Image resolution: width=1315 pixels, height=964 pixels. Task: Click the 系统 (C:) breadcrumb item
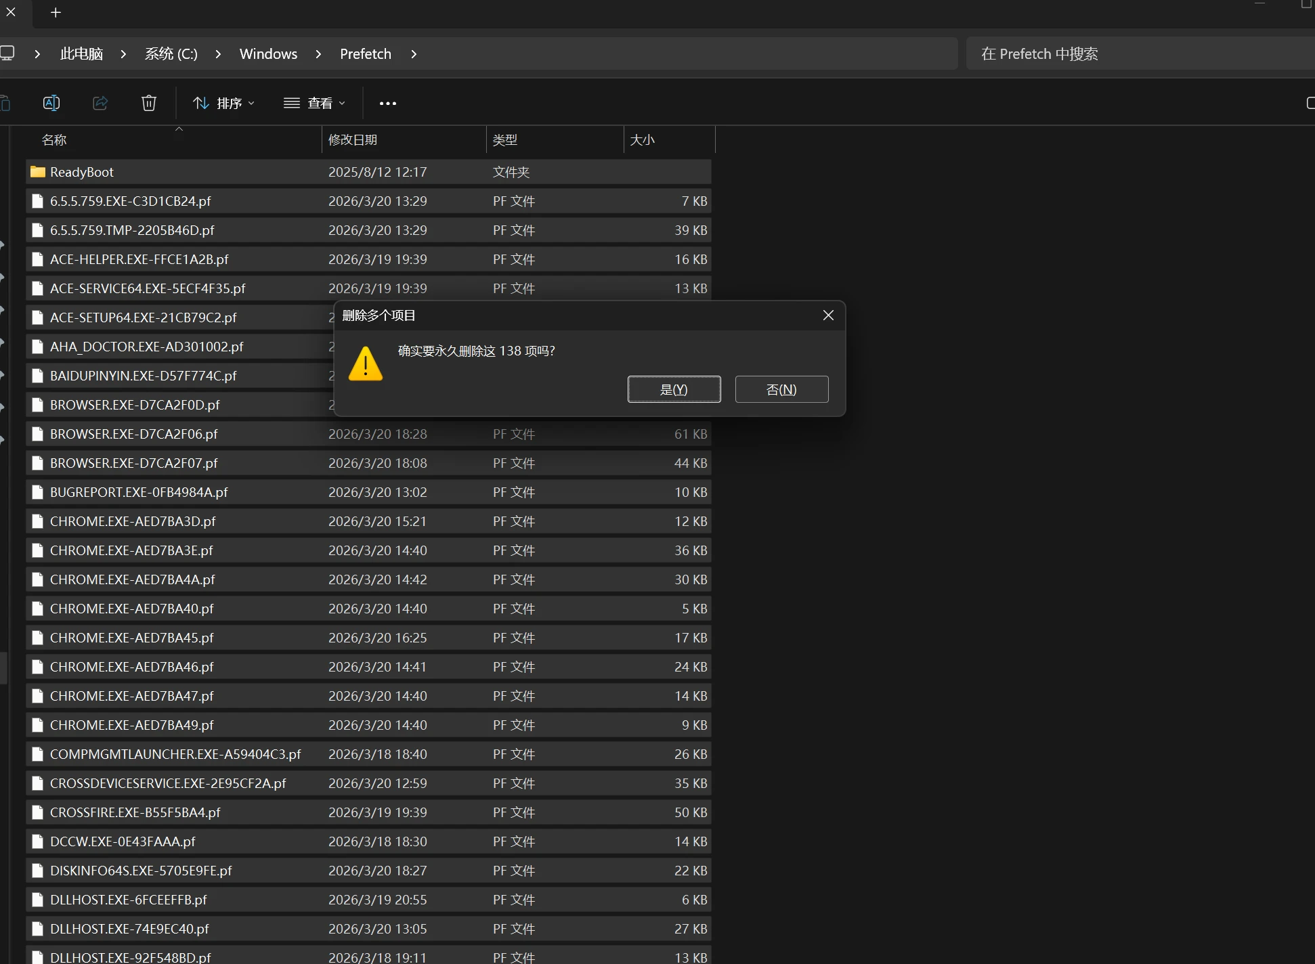[x=171, y=54]
